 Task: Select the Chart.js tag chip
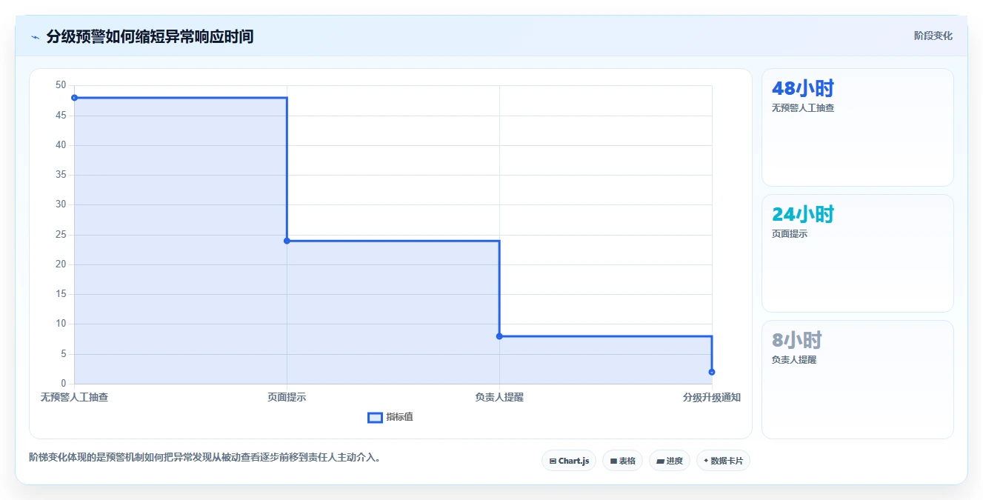(569, 461)
